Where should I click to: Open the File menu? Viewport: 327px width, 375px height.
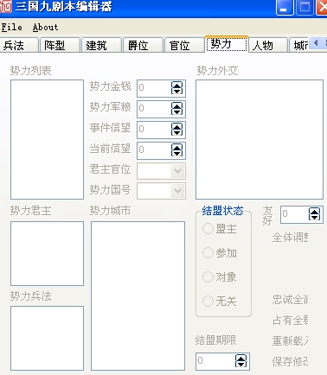point(11,27)
